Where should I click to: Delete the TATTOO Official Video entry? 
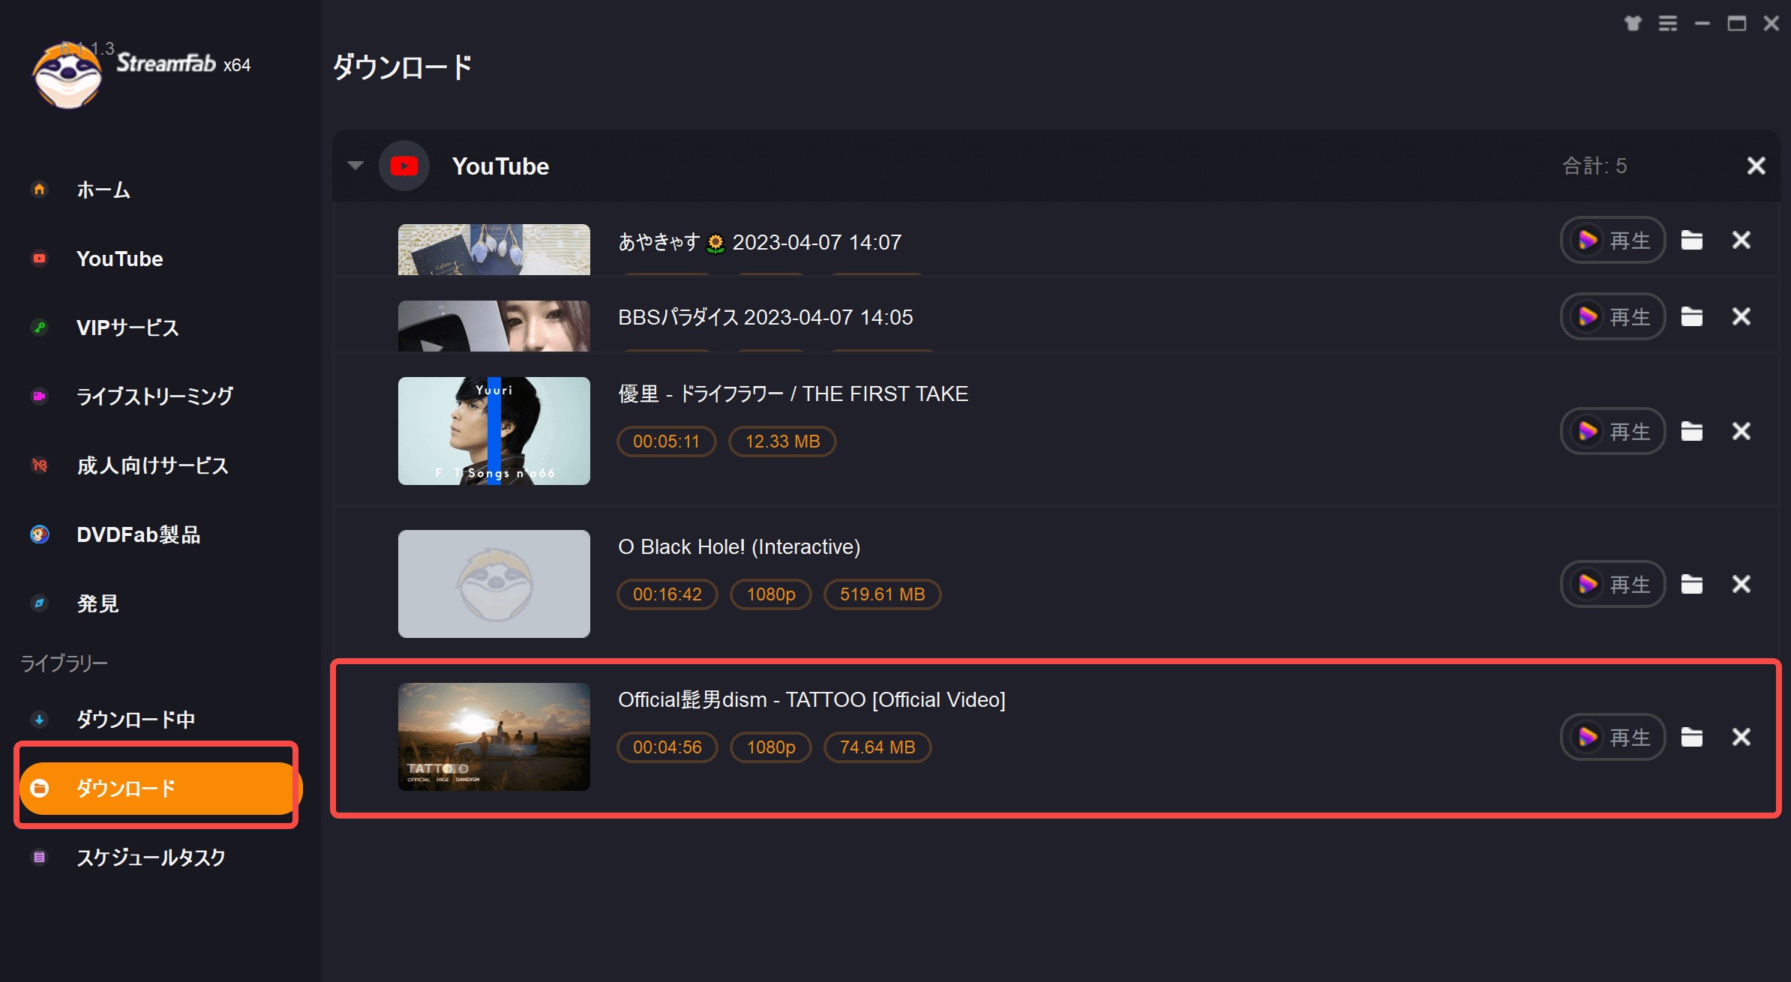(1741, 737)
